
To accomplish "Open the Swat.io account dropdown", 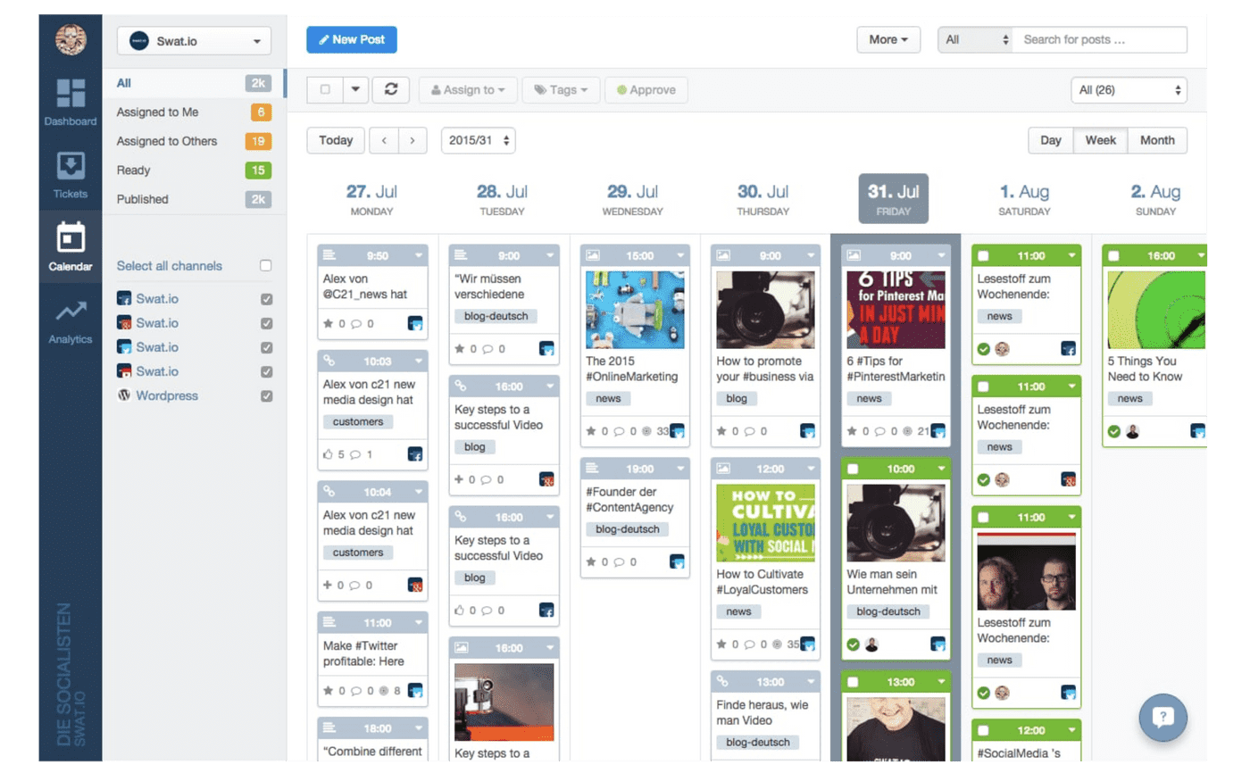I will 194,40.
